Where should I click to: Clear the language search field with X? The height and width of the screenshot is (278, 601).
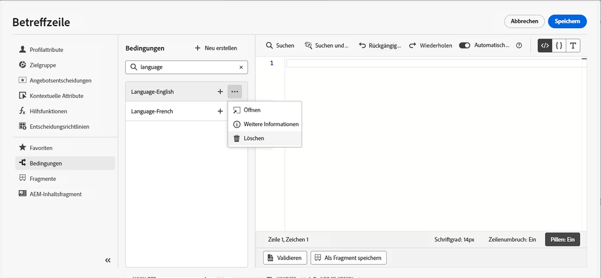coord(241,68)
